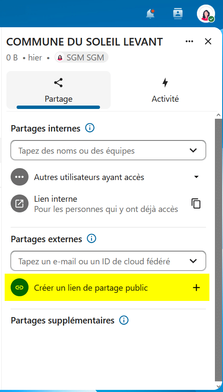Viewport: 223px width, 392px height.
Task: Click the plus icon for public link
Action: point(196,287)
